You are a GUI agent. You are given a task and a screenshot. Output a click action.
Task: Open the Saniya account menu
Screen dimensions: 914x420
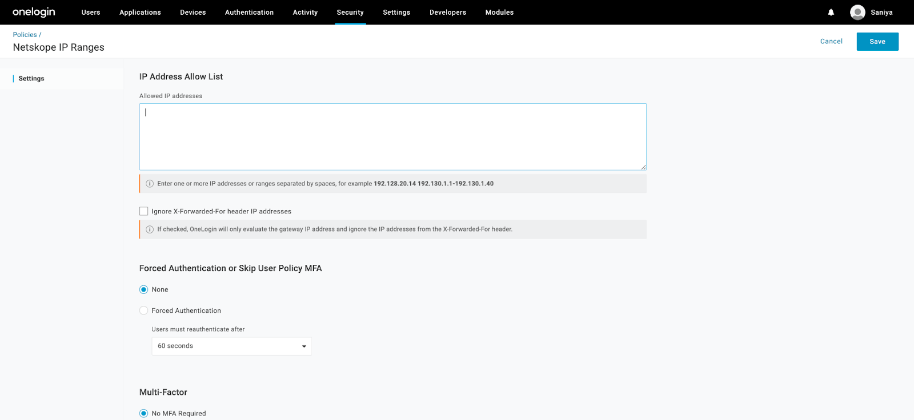coord(881,12)
